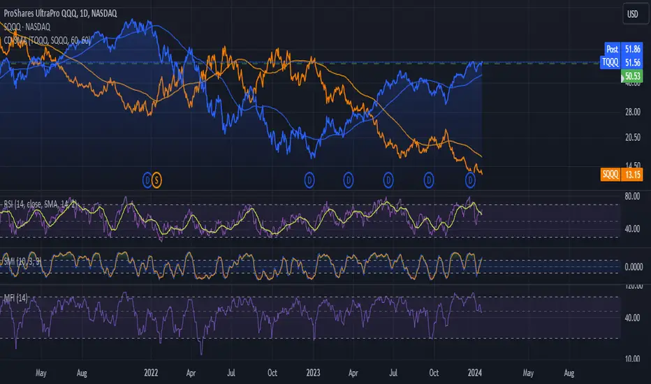Click the 40.00 value on RSI scale
Image resolution: width=651 pixels, height=384 pixels.
pos(632,229)
